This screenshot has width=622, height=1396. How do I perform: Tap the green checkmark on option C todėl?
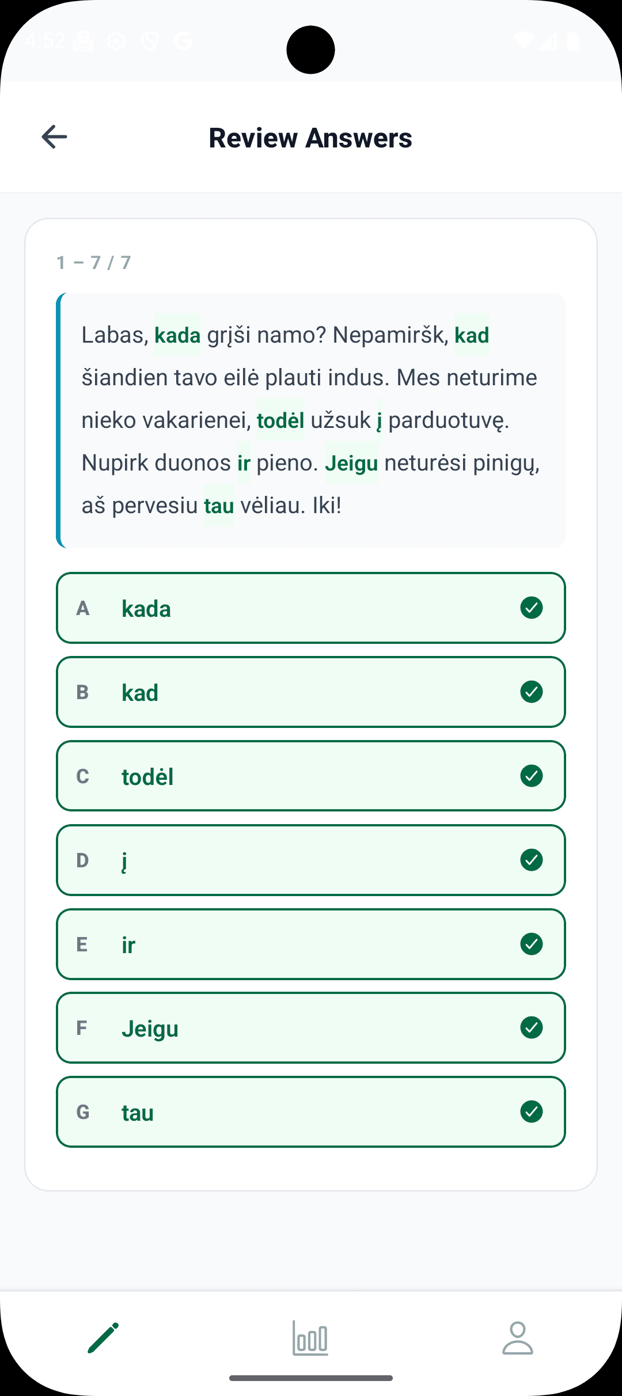[531, 776]
